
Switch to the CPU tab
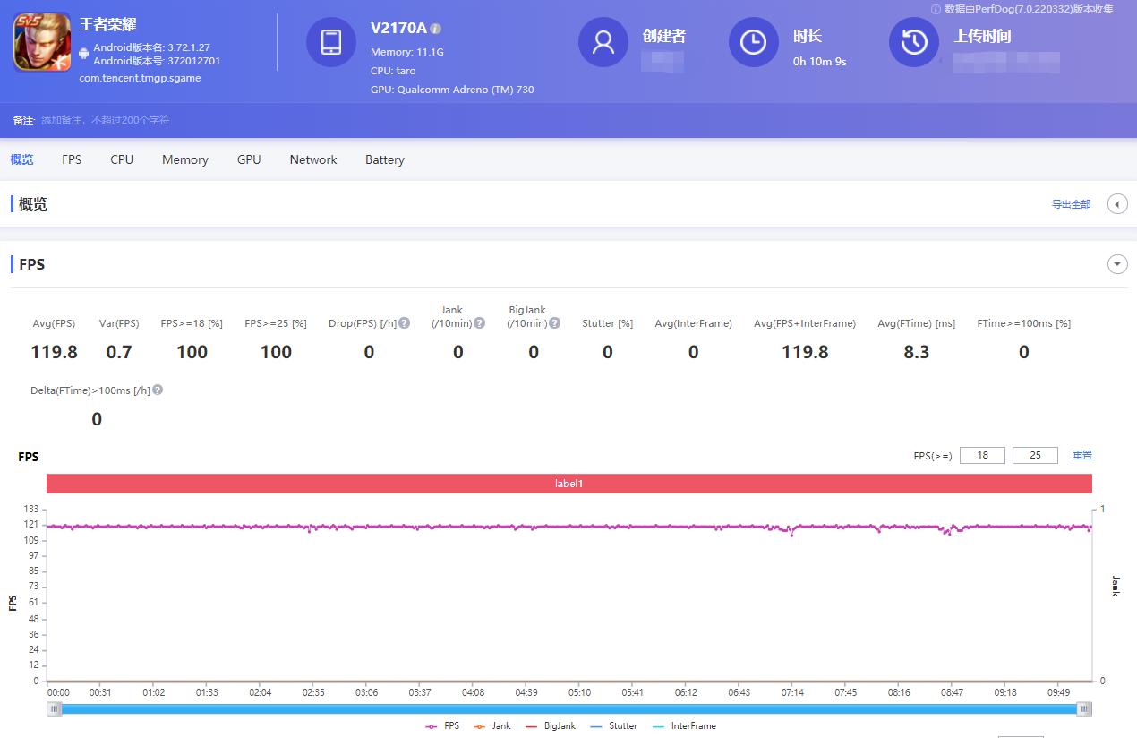(121, 159)
